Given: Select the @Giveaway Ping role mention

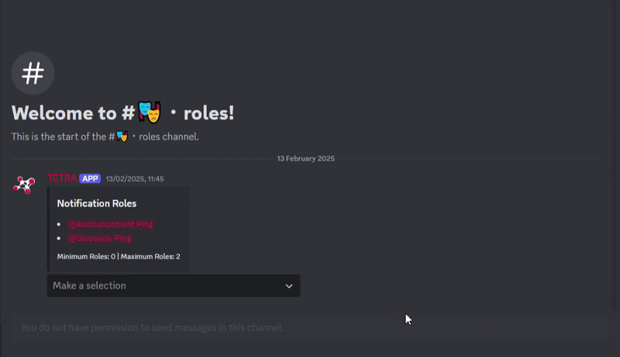Looking at the screenshot, I should pos(99,238).
